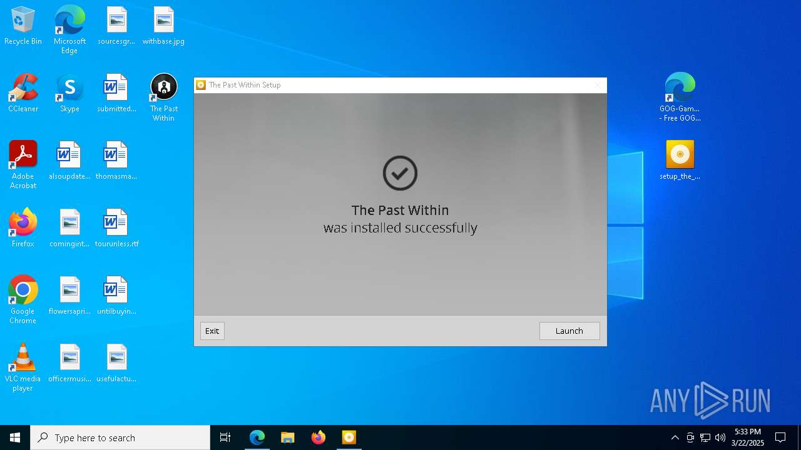Select the Google Chrome desktop shortcut
Screen dimensions: 801x450
(x=23, y=300)
